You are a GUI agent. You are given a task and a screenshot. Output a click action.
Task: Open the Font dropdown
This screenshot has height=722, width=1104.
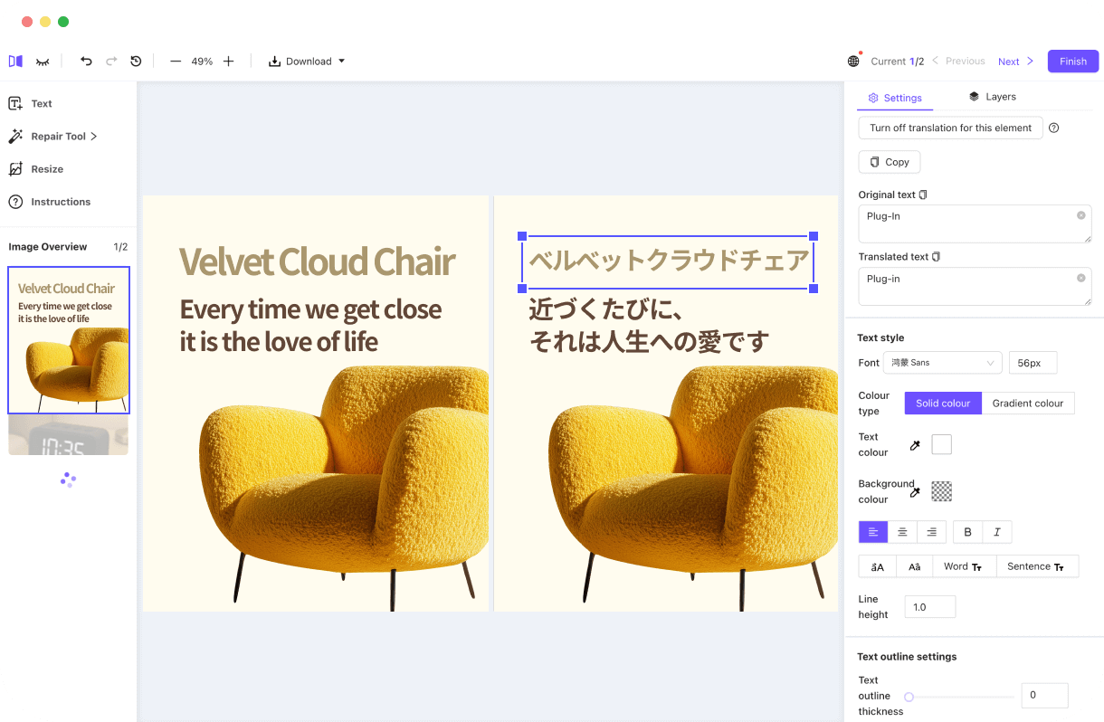(x=942, y=363)
